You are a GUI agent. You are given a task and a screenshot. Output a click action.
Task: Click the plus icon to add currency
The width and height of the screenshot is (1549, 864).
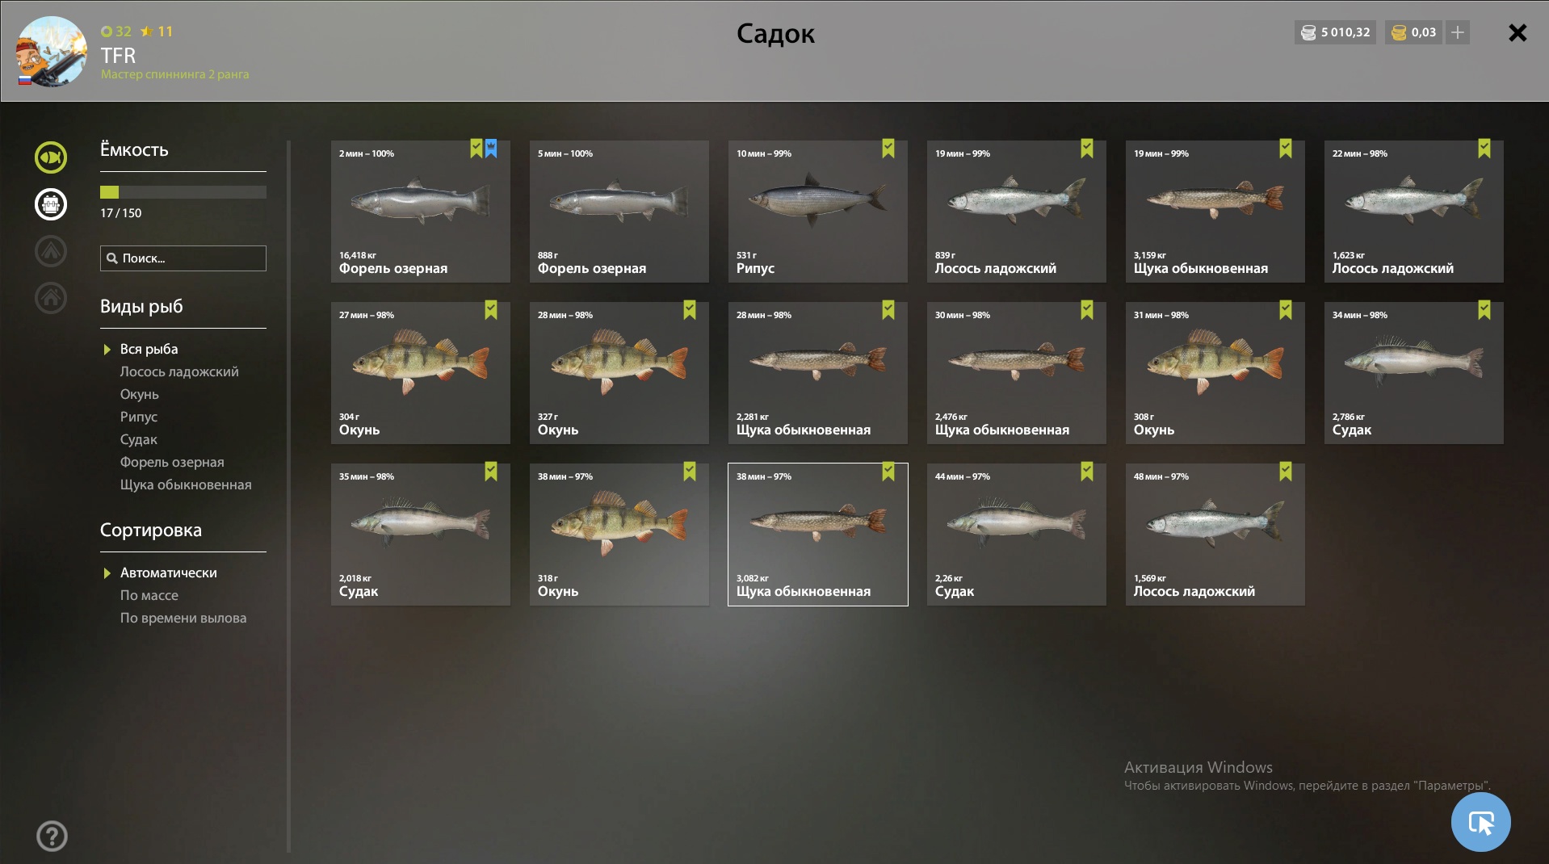click(1458, 32)
